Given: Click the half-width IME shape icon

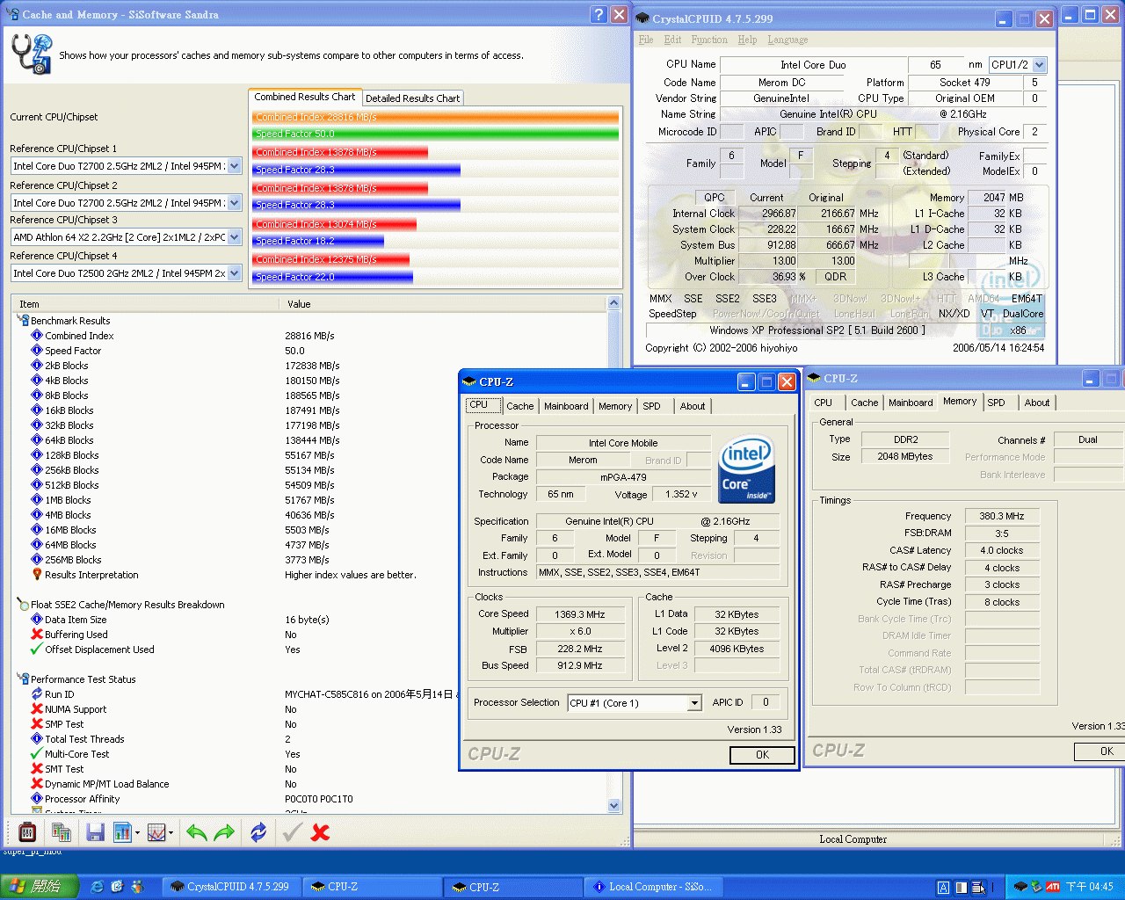Looking at the screenshot, I should click(x=962, y=888).
